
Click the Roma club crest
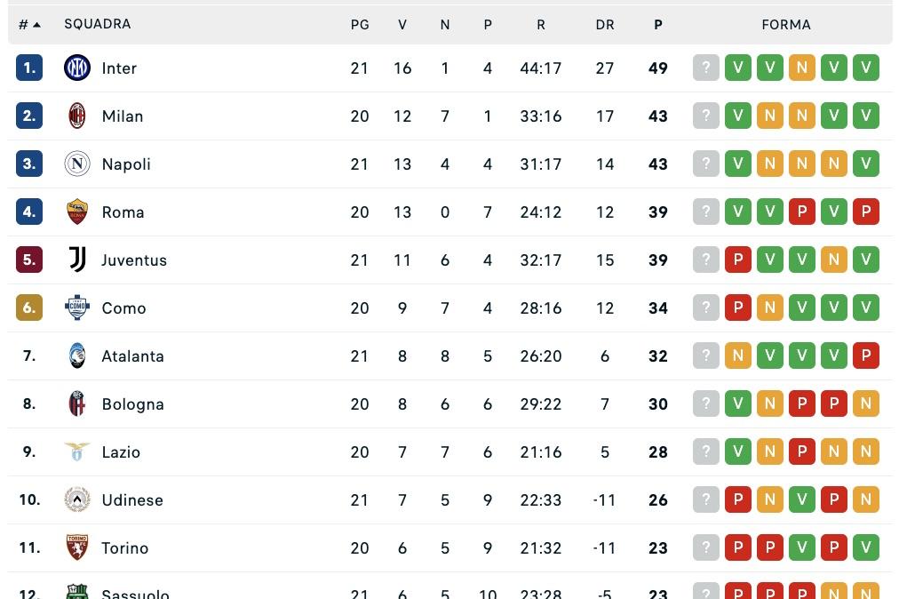pos(77,212)
